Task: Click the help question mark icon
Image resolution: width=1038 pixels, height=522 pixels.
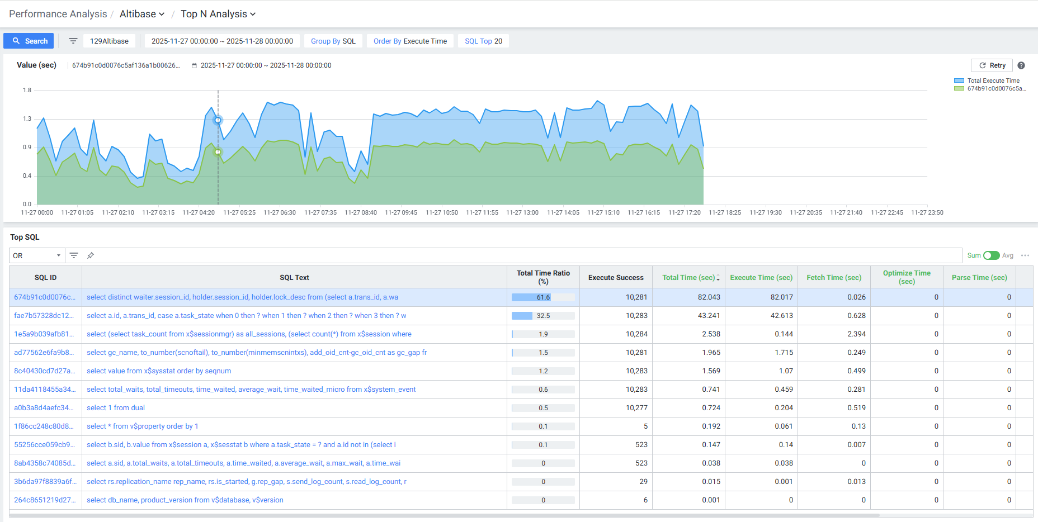Action: tap(1021, 65)
